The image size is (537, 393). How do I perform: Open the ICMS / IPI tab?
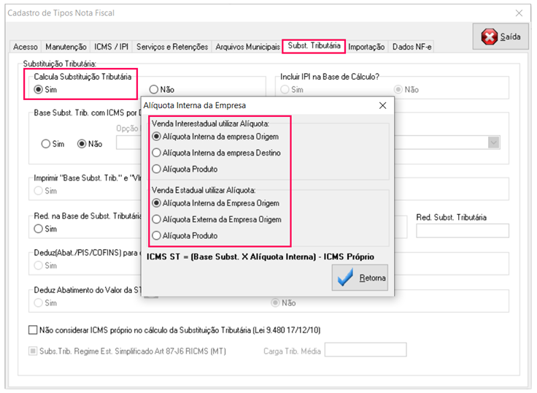point(112,47)
